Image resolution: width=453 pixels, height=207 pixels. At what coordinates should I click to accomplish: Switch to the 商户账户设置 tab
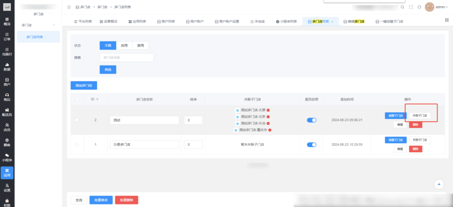(227, 22)
